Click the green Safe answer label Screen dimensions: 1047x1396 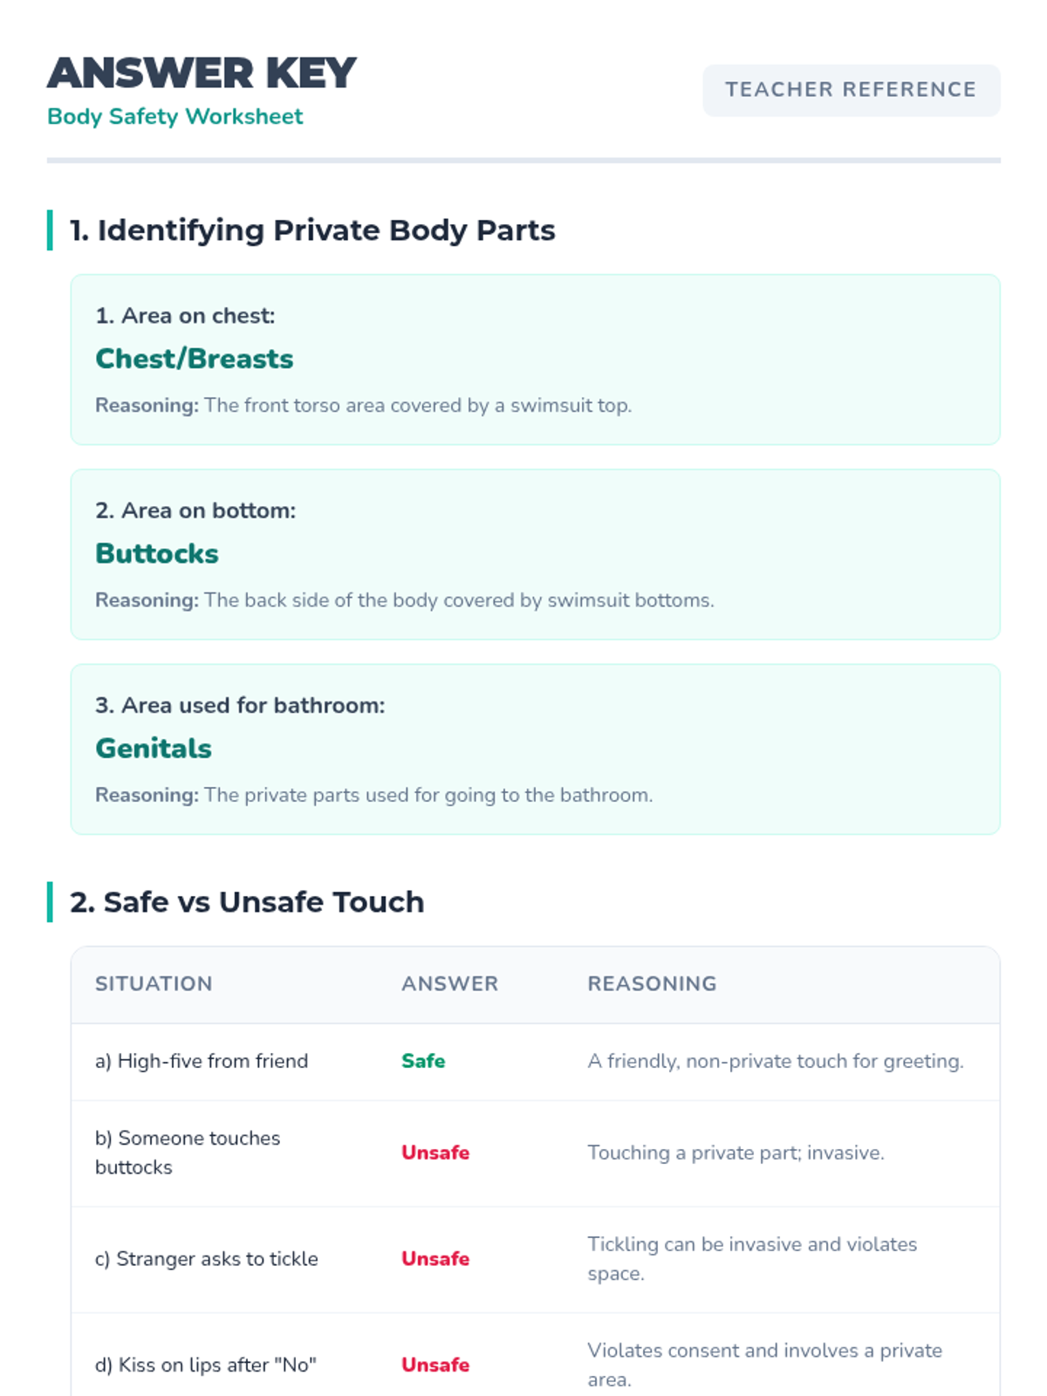[x=423, y=1061]
